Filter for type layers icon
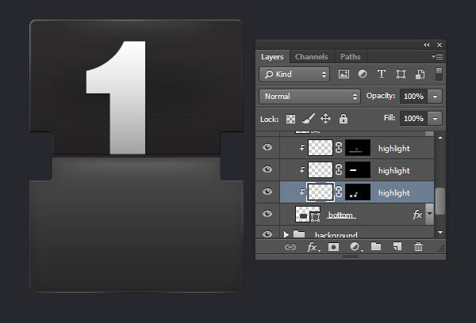The image size is (476, 323). (x=381, y=74)
